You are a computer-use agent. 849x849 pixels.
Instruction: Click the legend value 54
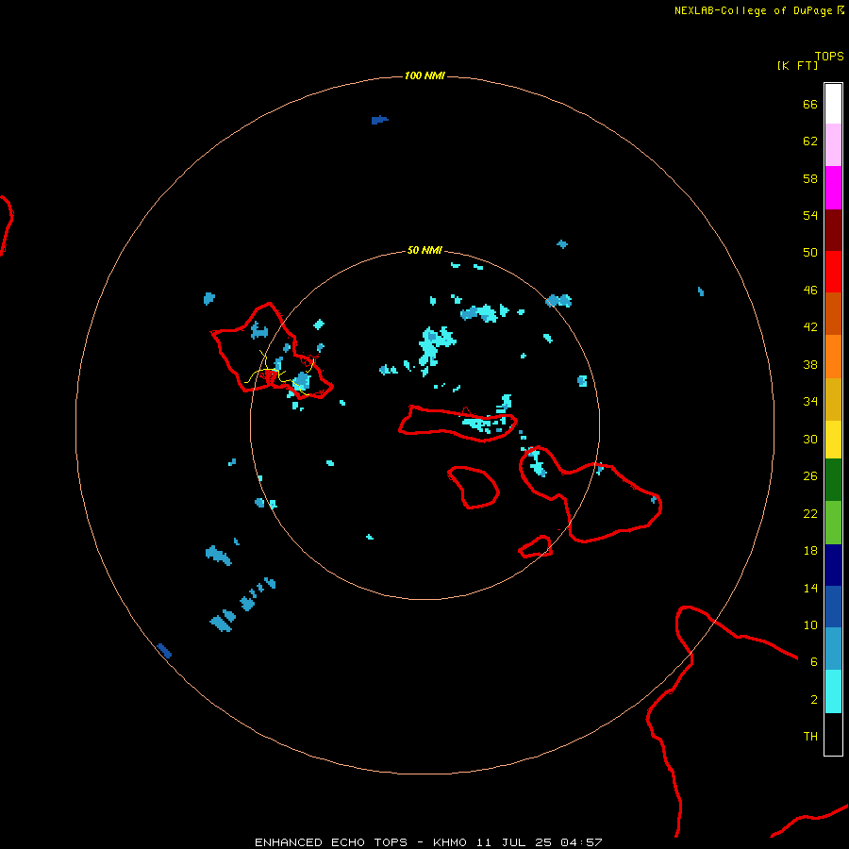pos(810,215)
